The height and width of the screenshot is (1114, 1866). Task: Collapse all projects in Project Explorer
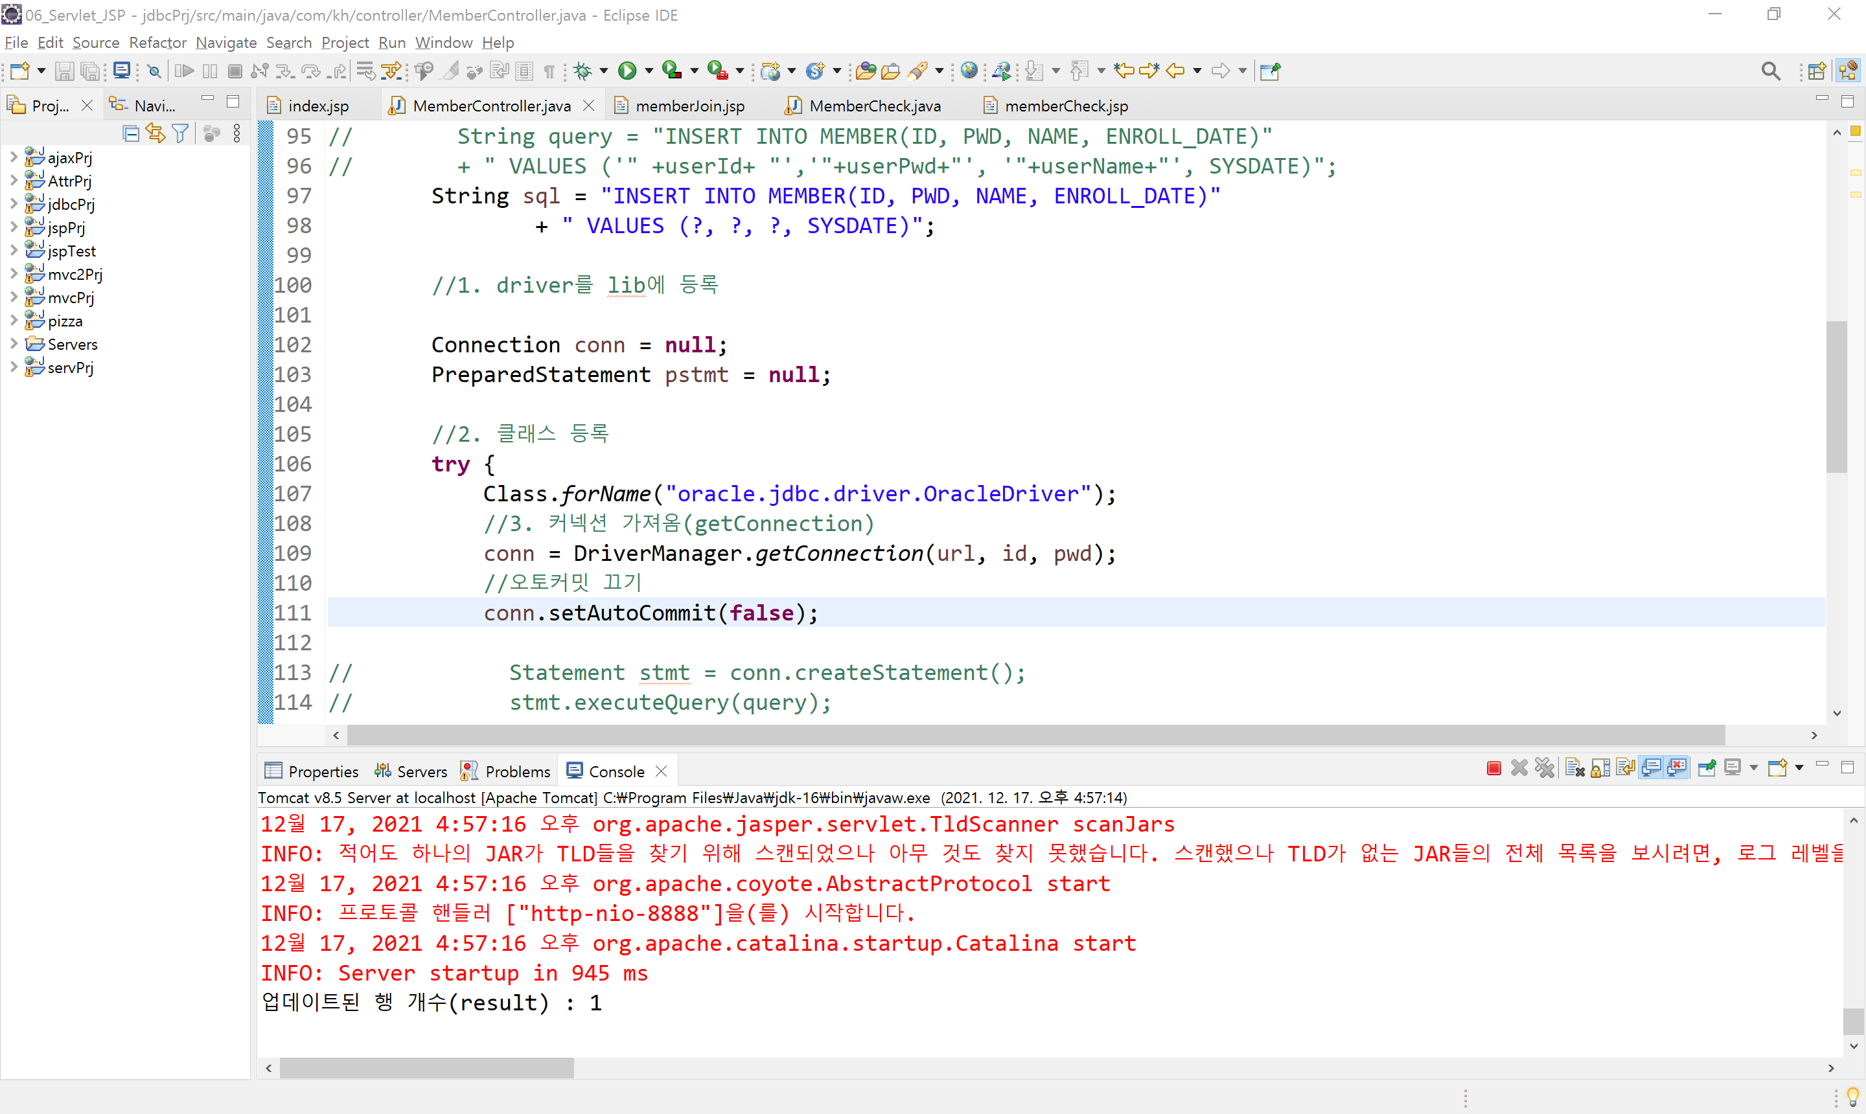(132, 133)
